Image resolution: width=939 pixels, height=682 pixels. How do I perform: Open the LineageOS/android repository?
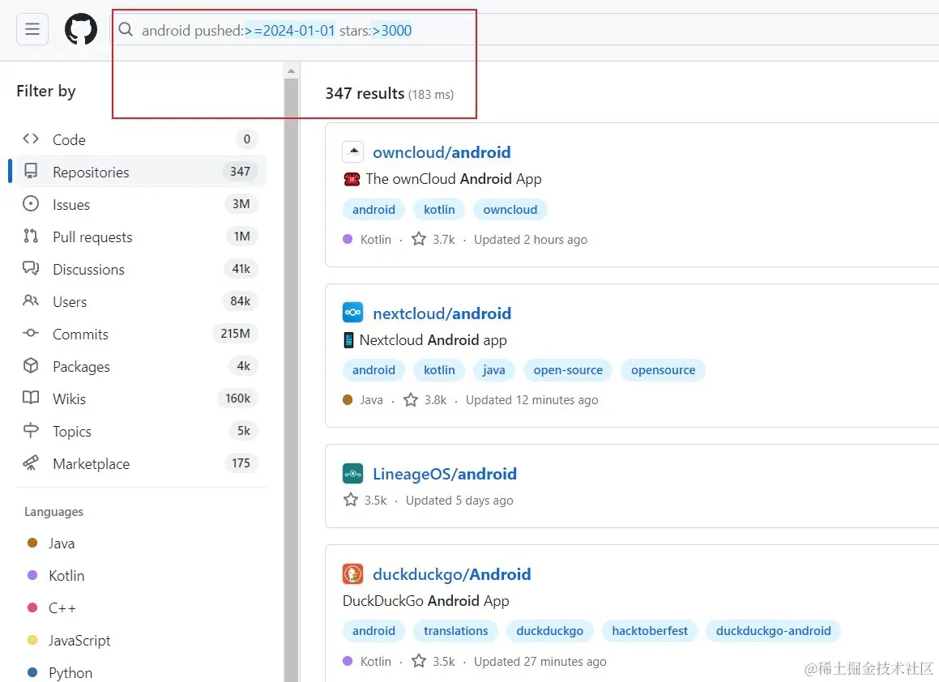(x=444, y=474)
